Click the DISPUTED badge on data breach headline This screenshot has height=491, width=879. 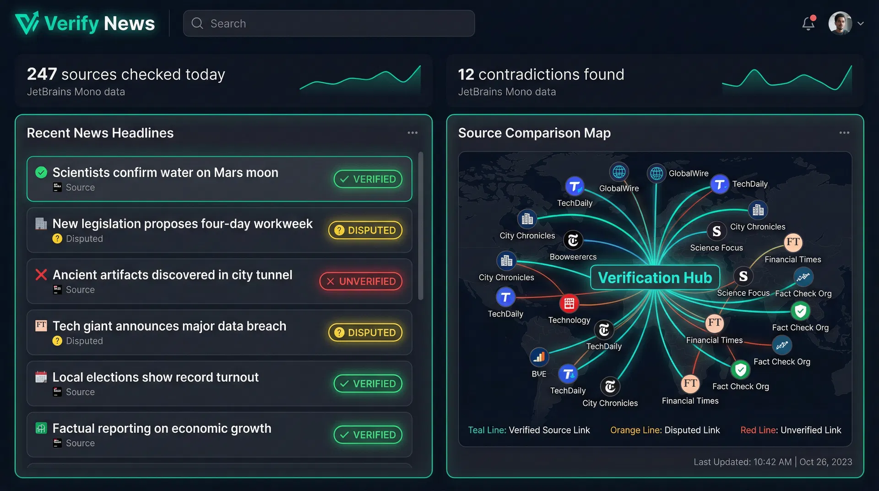pos(365,333)
